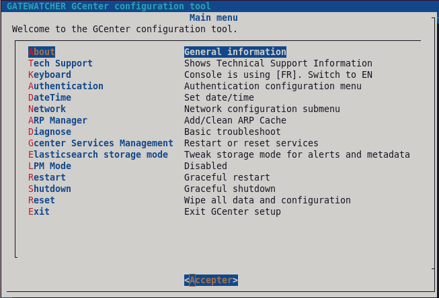Select the About menu entry
The width and height of the screenshot is (439, 298).
pyautogui.click(x=42, y=52)
